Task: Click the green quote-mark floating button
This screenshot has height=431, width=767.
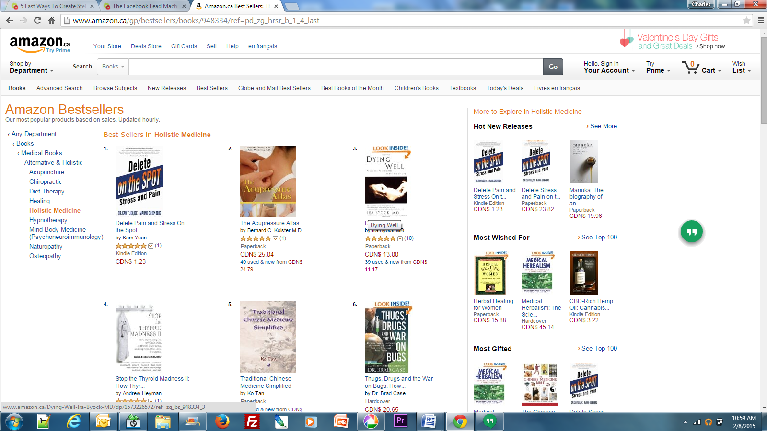Action: pos(692,232)
